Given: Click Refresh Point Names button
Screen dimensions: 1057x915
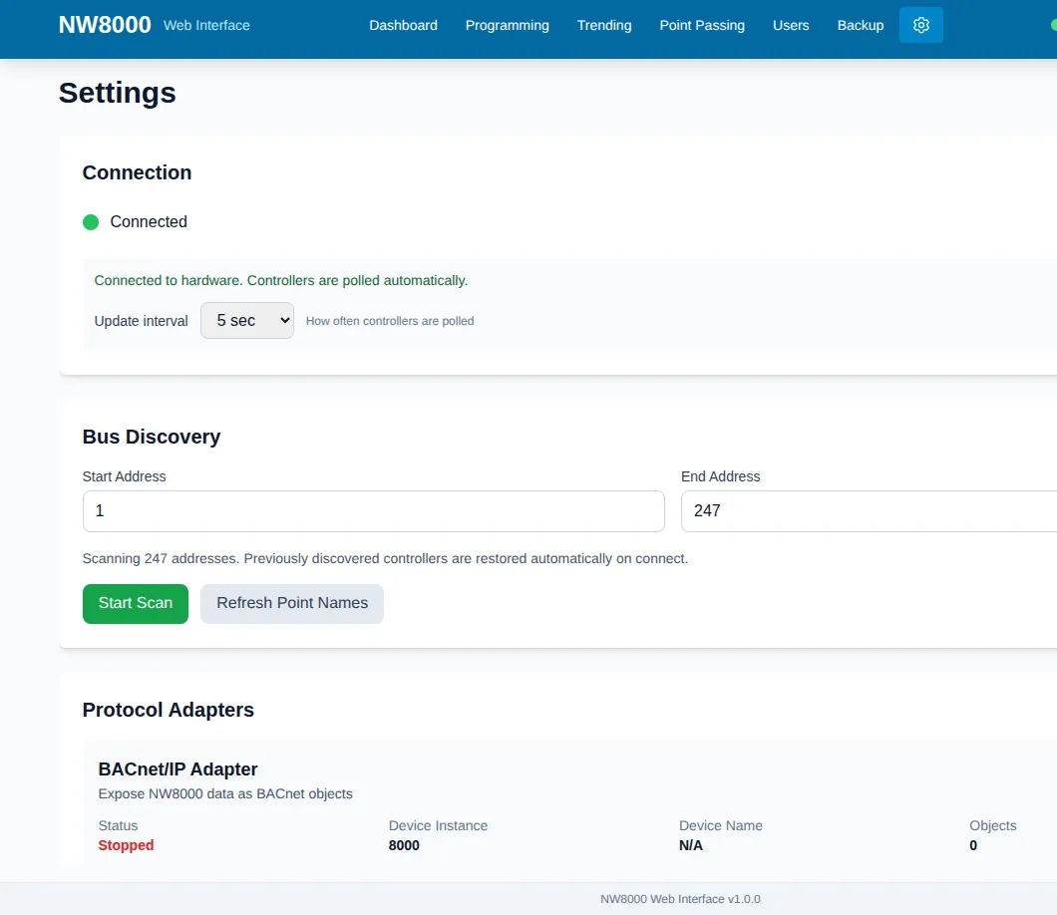Looking at the screenshot, I should pos(292,604).
